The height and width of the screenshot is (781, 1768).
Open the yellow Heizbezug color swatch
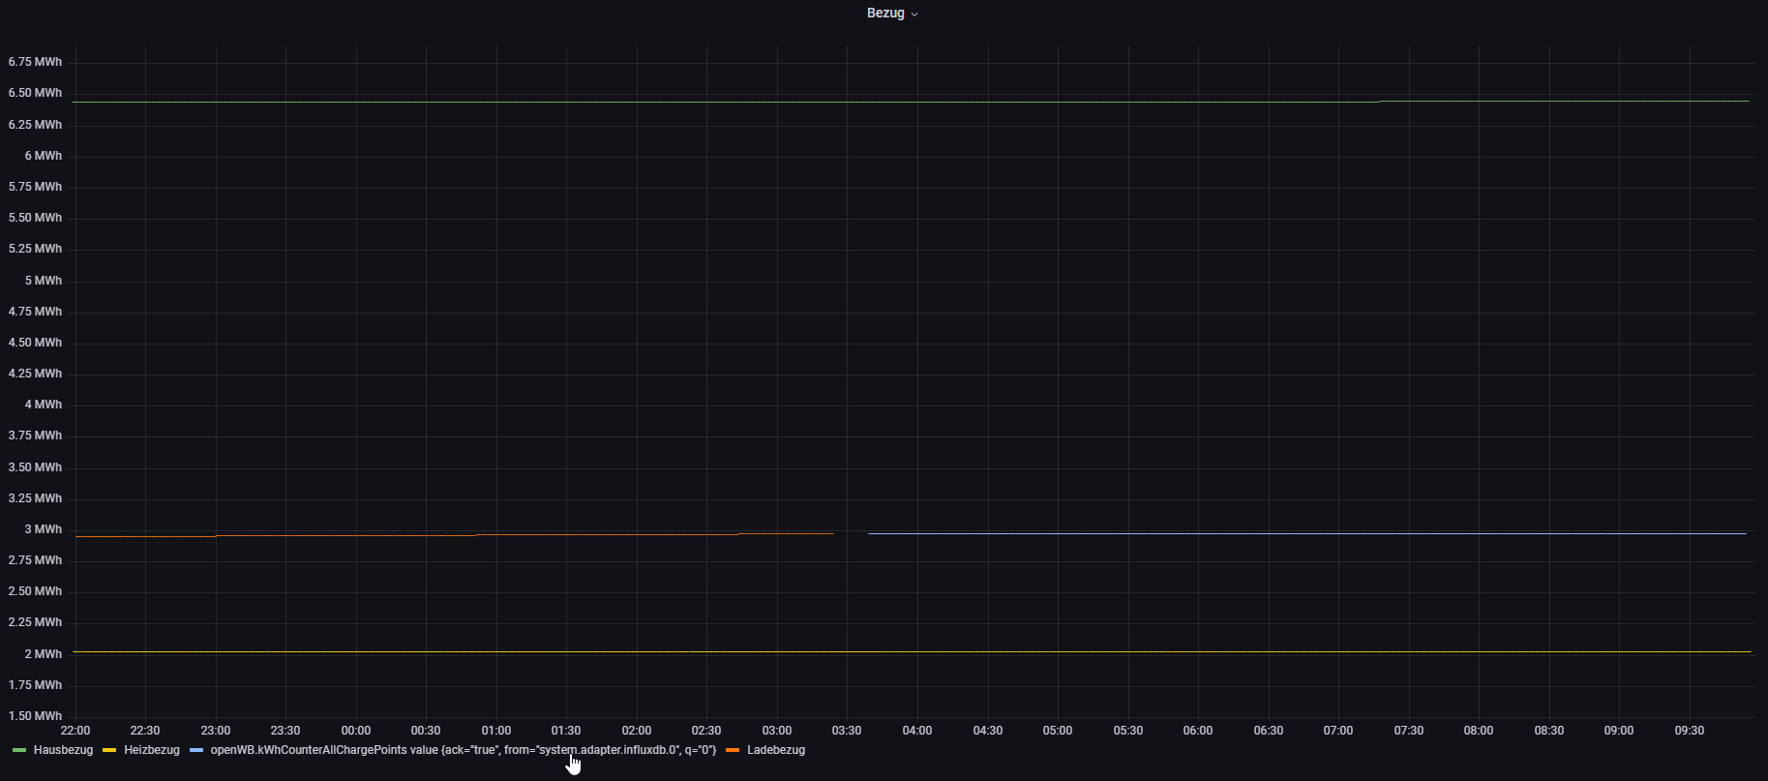(x=109, y=750)
